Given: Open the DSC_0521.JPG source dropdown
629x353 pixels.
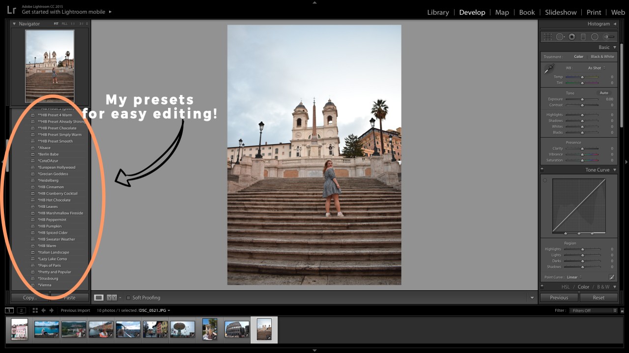Looking at the screenshot, I should pos(155,310).
